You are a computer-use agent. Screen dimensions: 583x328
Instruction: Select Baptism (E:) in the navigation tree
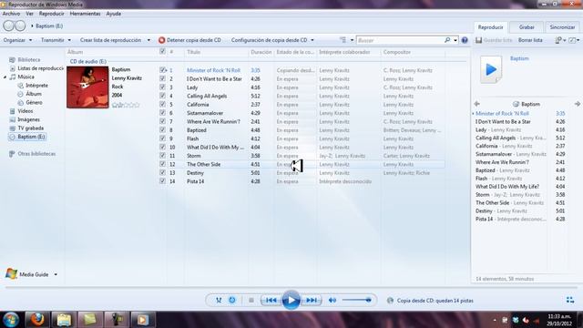click(x=27, y=137)
